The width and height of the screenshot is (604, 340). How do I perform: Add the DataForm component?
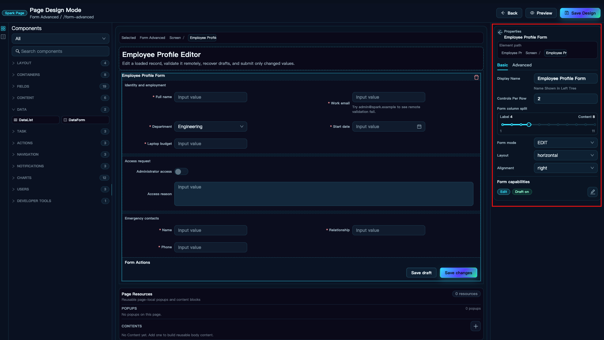pyautogui.click(x=85, y=120)
